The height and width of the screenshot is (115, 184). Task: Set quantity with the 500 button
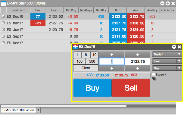(x=92, y=61)
